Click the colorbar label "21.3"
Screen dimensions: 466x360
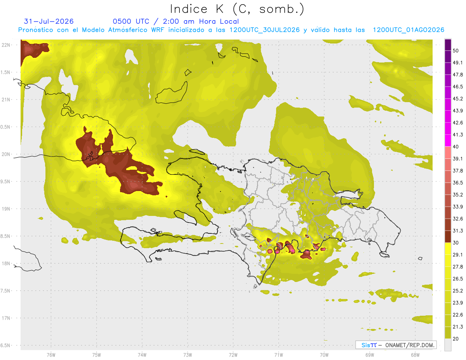[x=458, y=327]
